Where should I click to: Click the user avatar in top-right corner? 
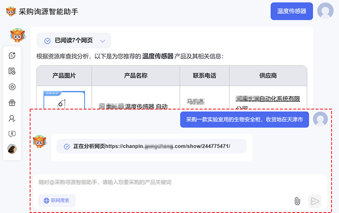tap(325, 11)
